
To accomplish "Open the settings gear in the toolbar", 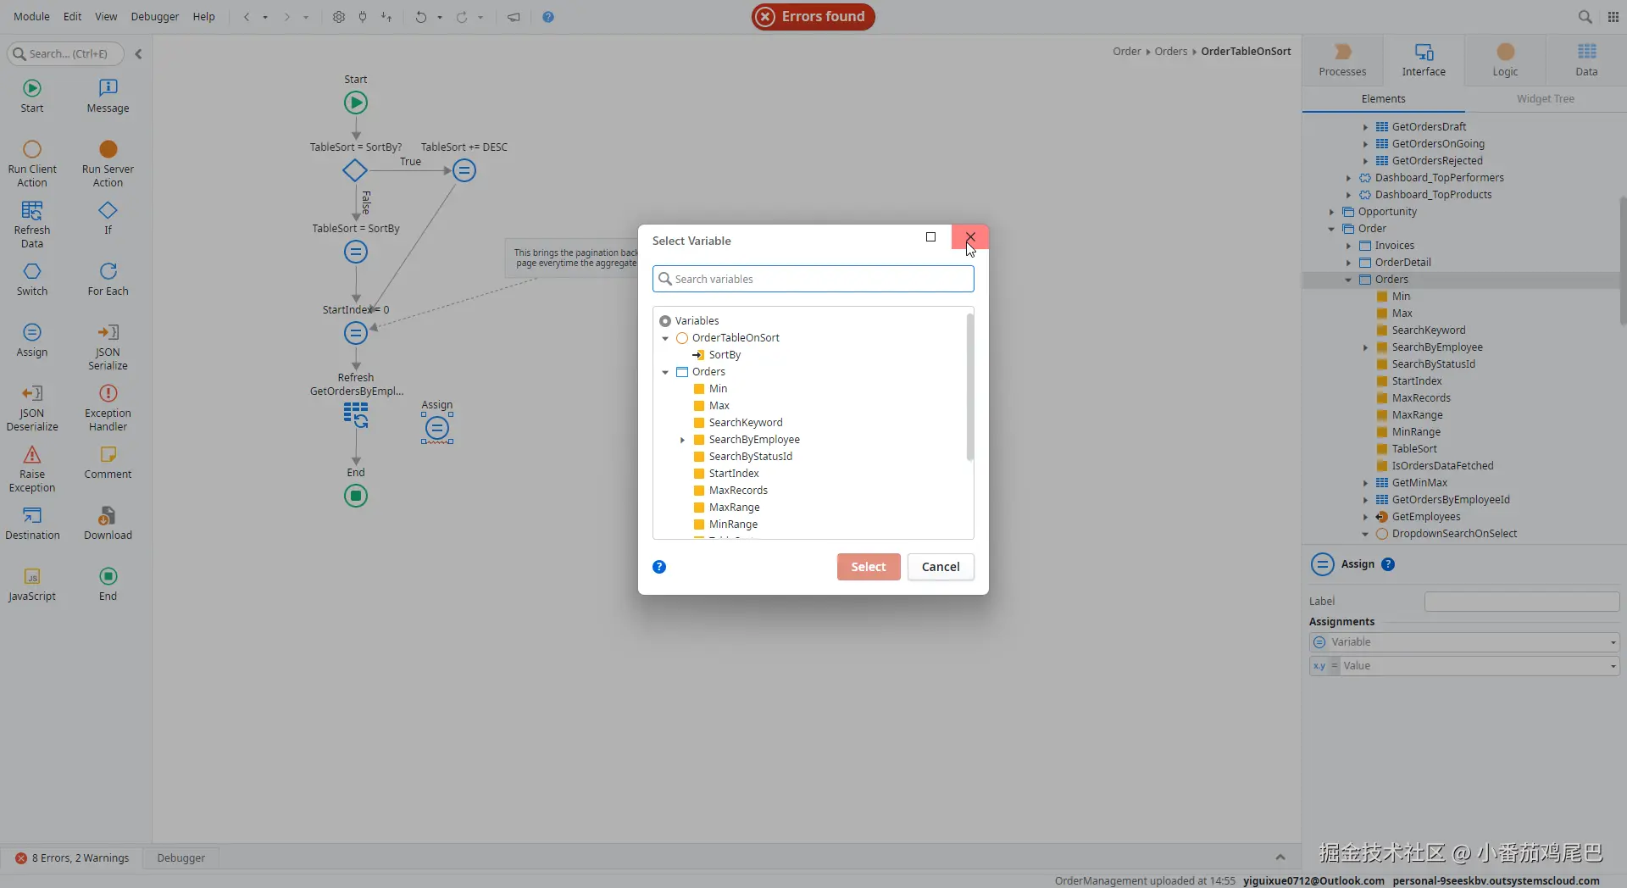I will pos(339,17).
